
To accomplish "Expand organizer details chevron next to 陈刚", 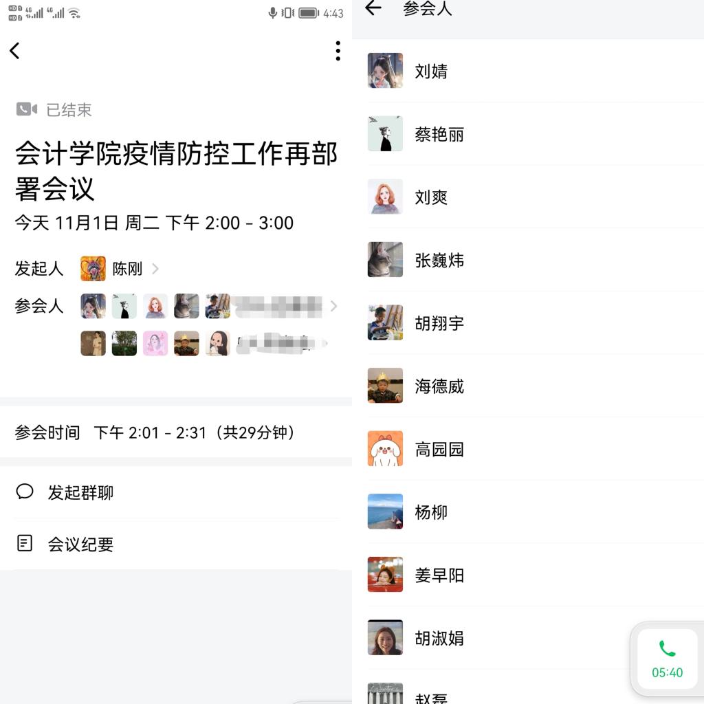I will (x=155, y=269).
